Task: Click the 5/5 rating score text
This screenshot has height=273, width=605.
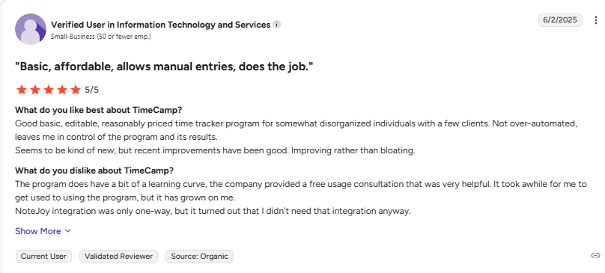Action: click(92, 91)
